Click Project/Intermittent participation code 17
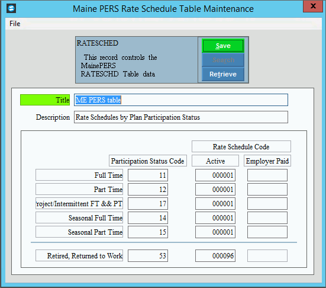Viewport: 326px width, 288px height. pos(148,203)
